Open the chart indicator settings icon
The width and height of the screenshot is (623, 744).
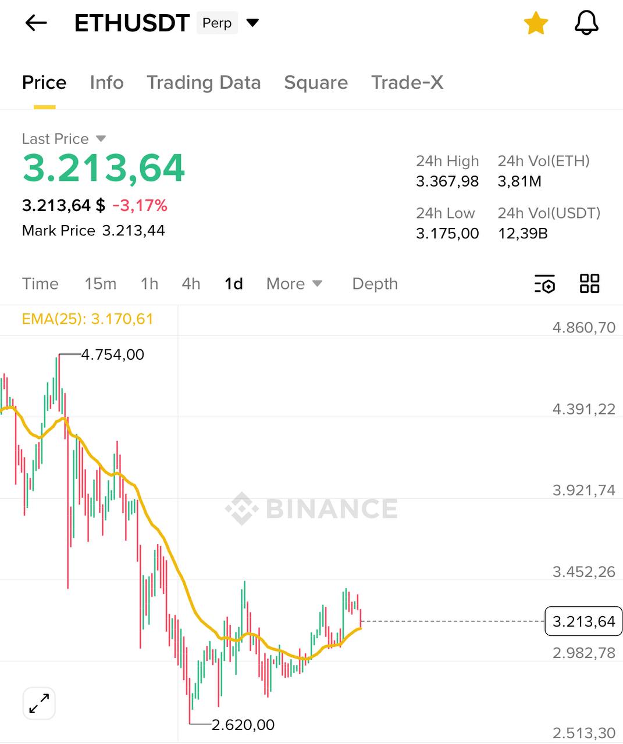click(544, 284)
